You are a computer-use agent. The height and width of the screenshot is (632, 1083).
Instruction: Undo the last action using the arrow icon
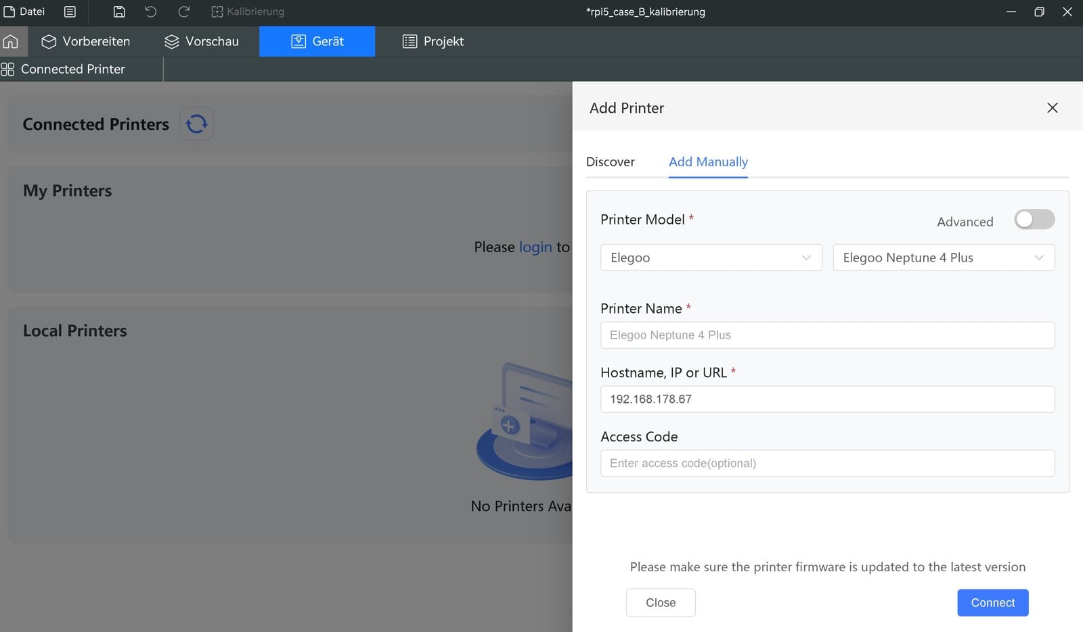click(x=151, y=11)
